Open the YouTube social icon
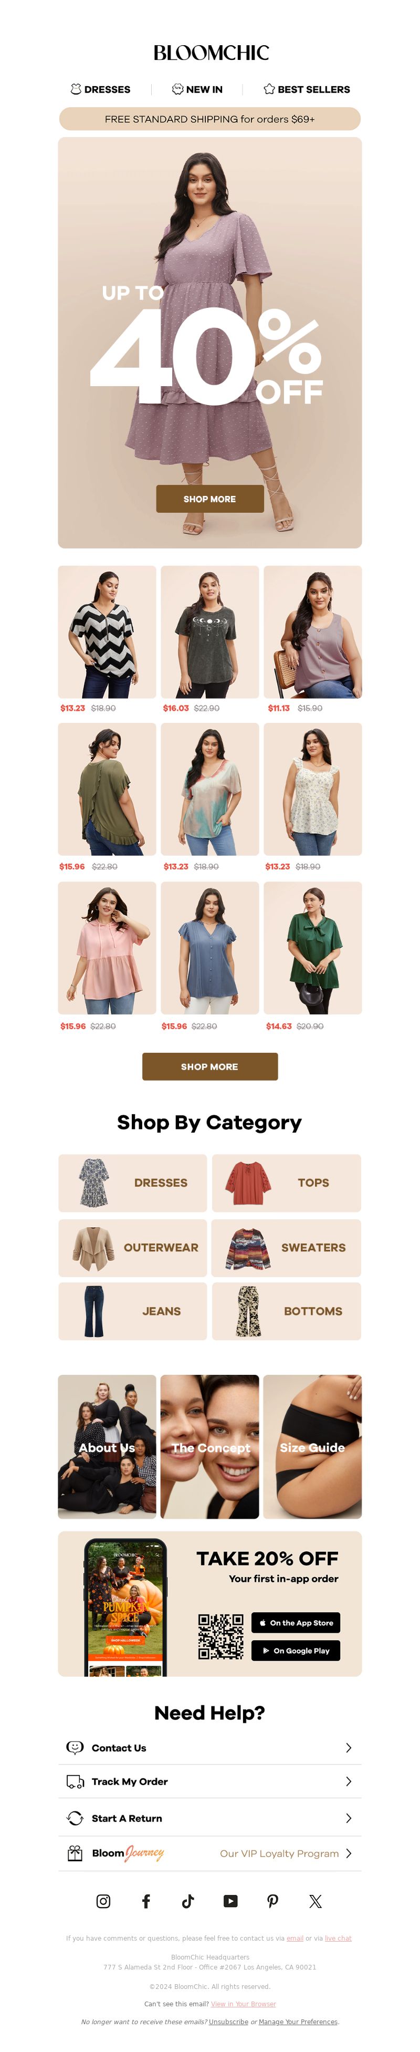 click(230, 1901)
